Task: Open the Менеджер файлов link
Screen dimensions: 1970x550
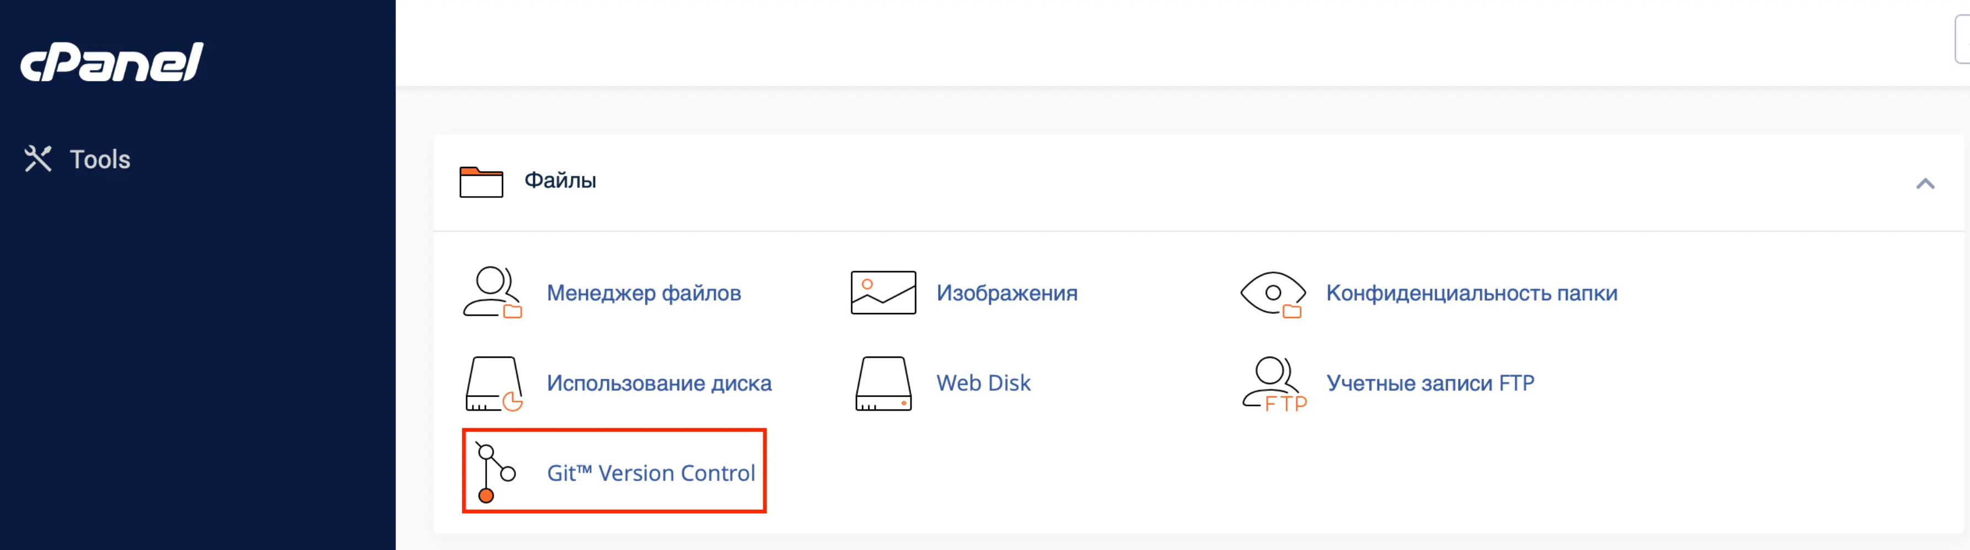Action: 643,293
